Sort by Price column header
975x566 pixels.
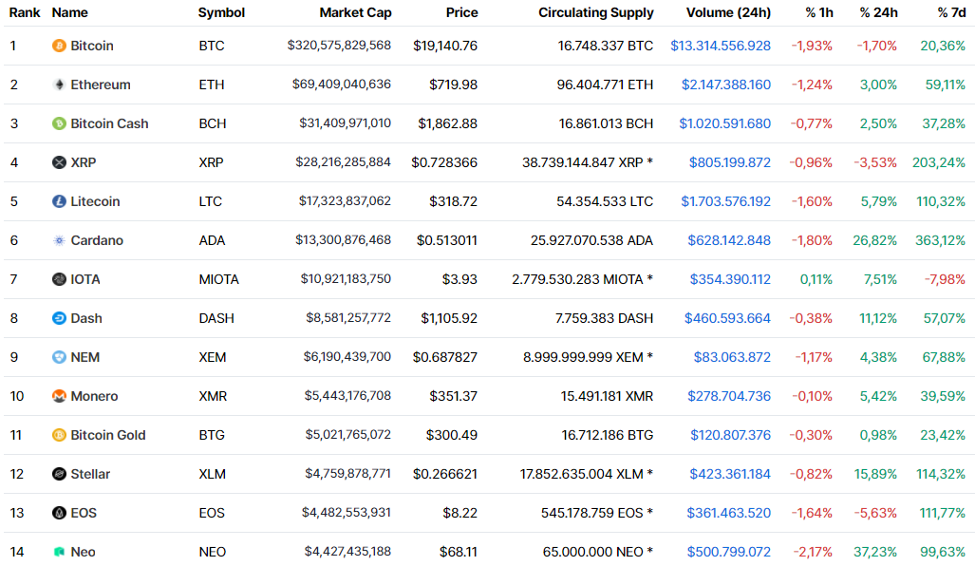[462, 12]
